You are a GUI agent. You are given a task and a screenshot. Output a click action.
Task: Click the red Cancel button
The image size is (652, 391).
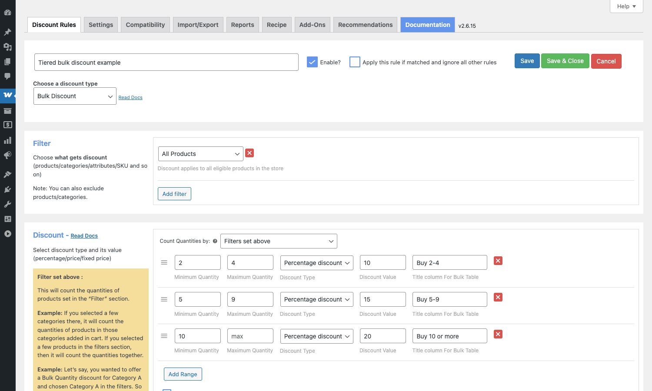click(x=606, y=61)
